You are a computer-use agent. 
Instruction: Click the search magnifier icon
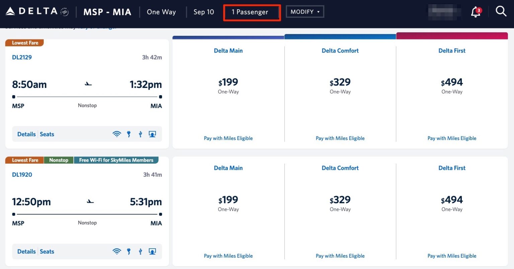tap(501, 11)
